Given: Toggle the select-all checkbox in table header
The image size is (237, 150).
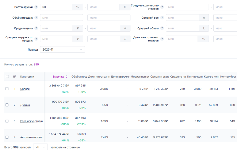Looking at the screenshot, I should [x=7, y=76].
